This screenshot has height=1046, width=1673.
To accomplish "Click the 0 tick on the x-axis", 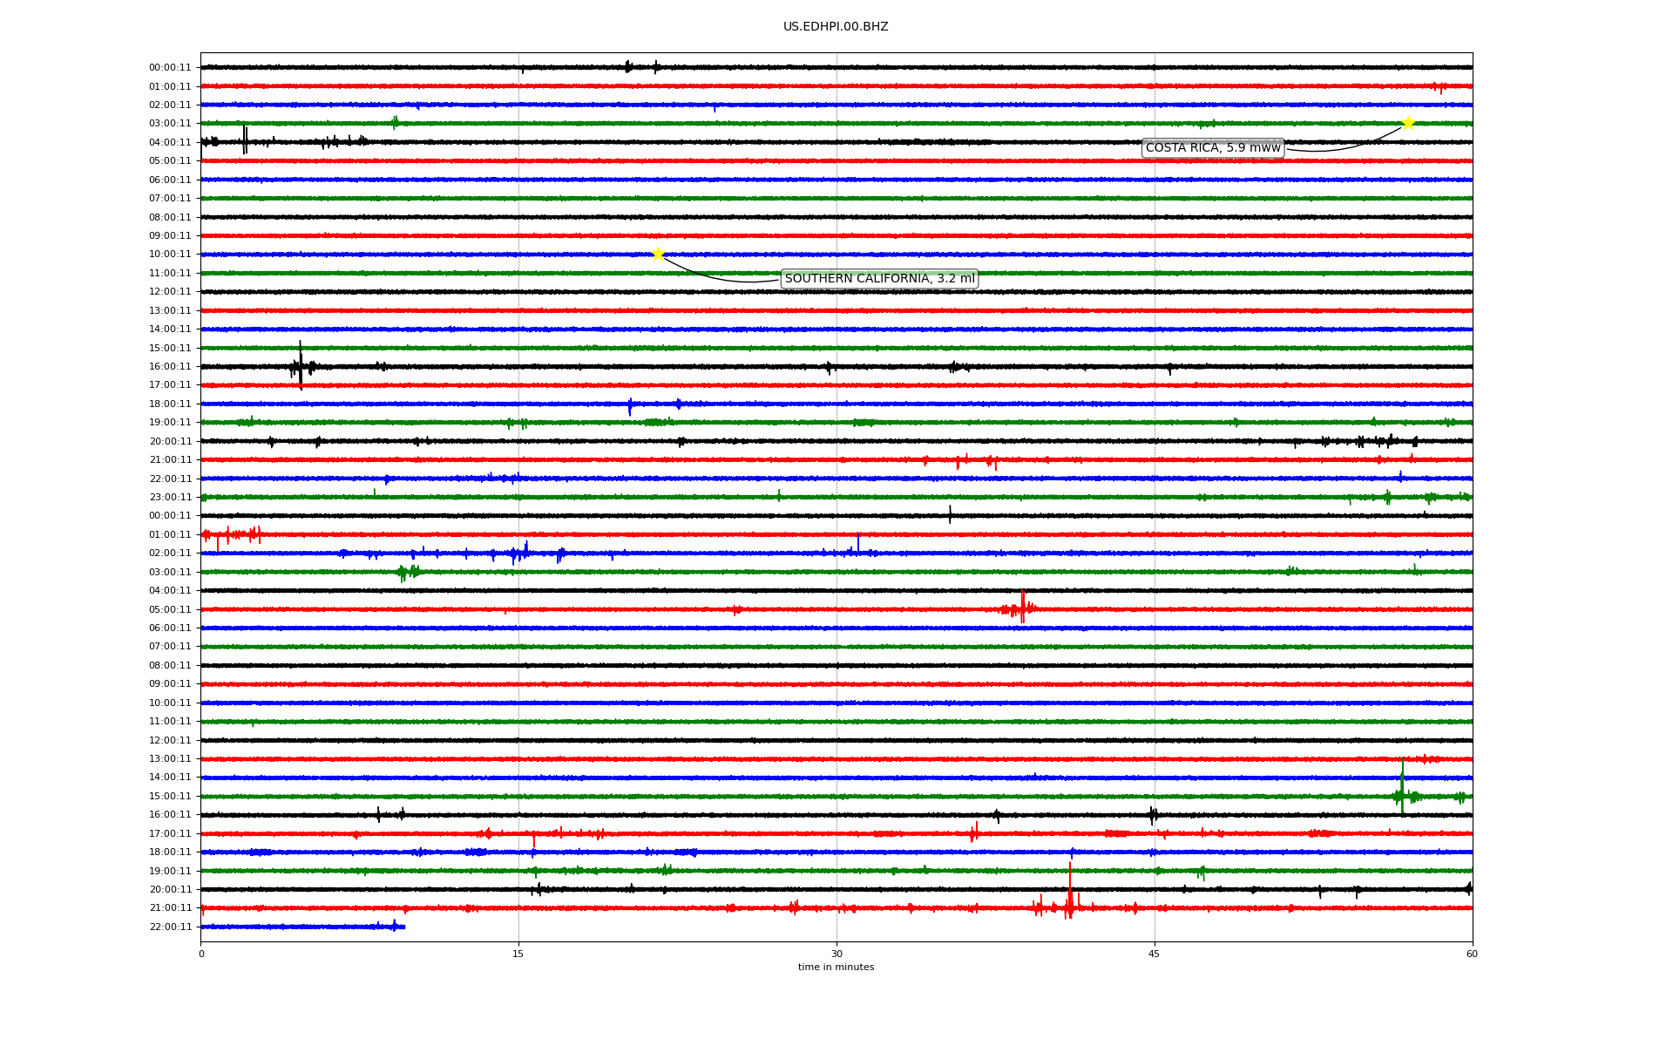I will [201, 954].
